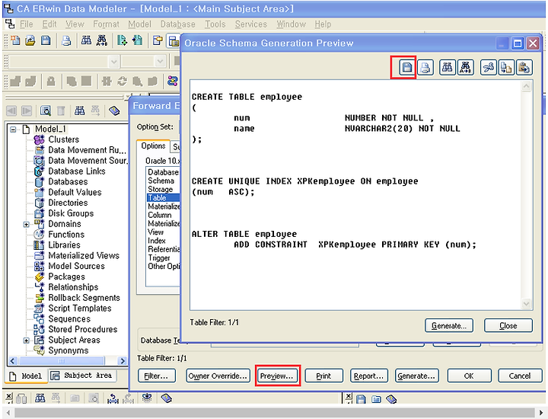Click Report... button

(x=368, y=376)
